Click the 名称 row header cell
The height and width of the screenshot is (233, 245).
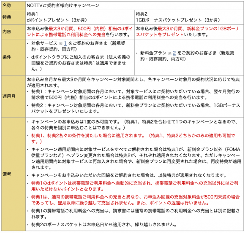pyautogui.click(x=14, y=5)
